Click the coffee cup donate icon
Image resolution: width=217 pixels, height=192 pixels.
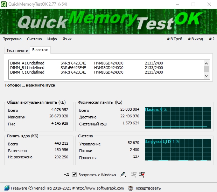coord(131,188)
